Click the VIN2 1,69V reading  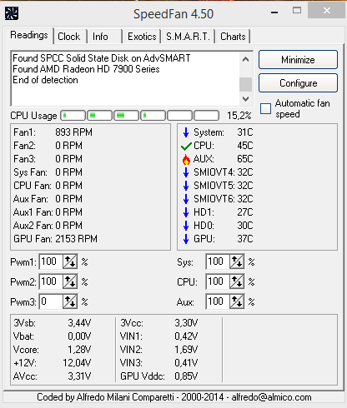(x=159, y=350)
